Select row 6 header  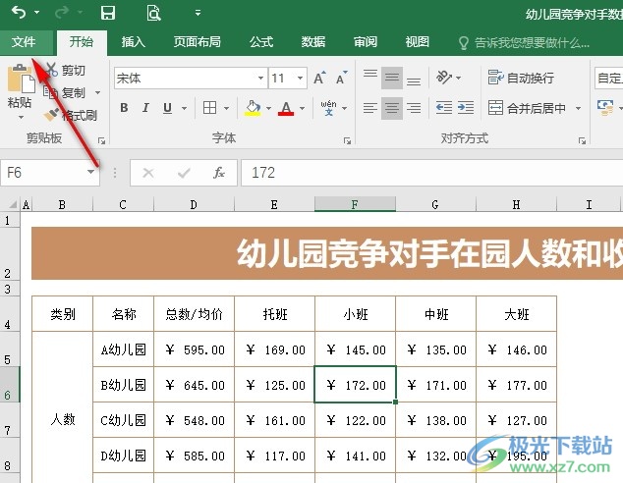9,385
